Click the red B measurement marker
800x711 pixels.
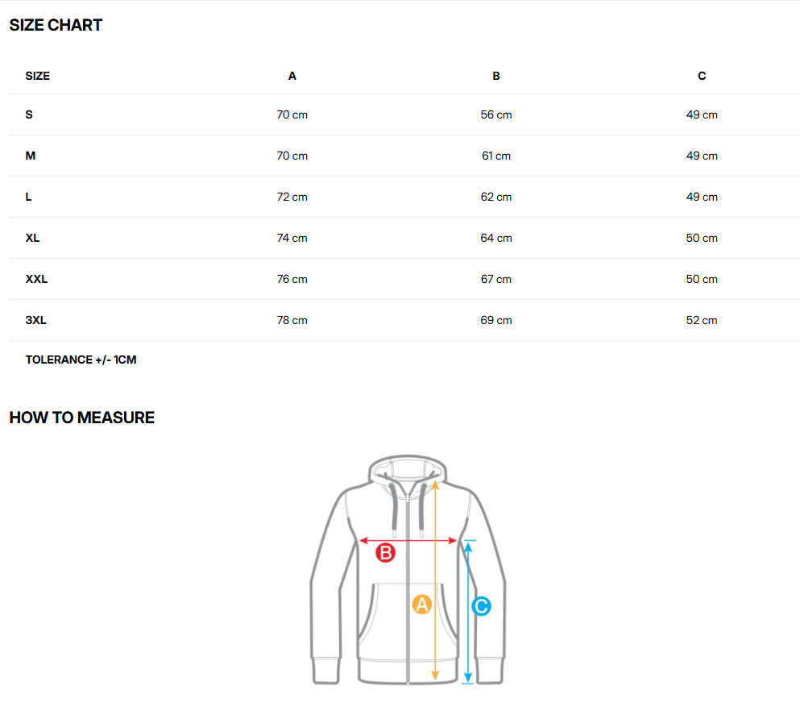point(386,553)
